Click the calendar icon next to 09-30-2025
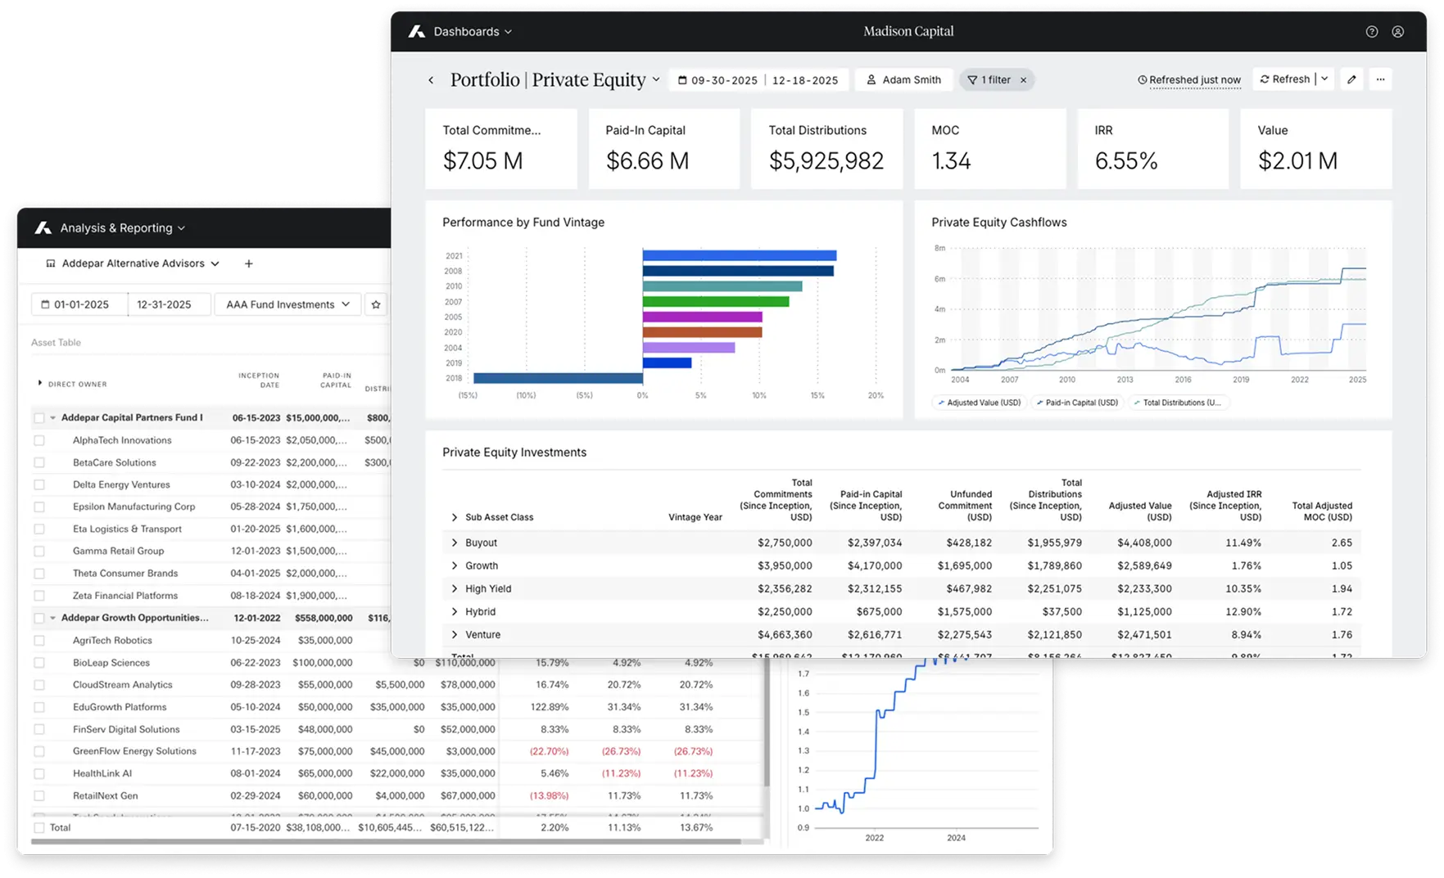Screen dimensions: 1444x878 (x=682, y=79)
